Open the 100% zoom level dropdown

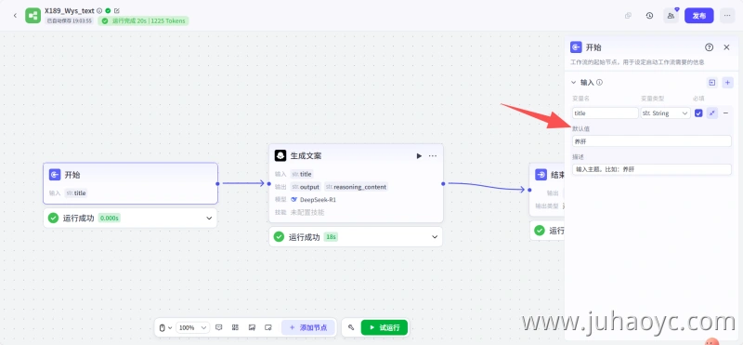pyautogui.click(x=193, y=327)
